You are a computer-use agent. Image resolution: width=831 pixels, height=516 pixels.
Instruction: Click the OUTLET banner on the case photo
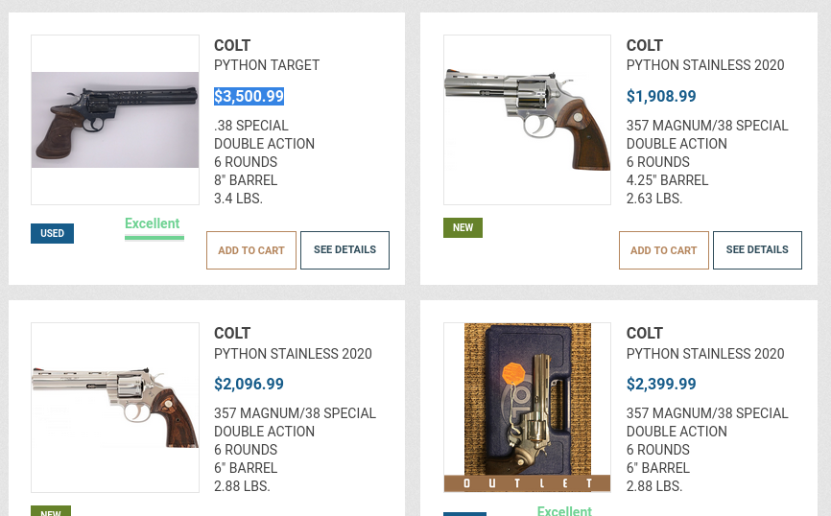[x=527, y=483]
